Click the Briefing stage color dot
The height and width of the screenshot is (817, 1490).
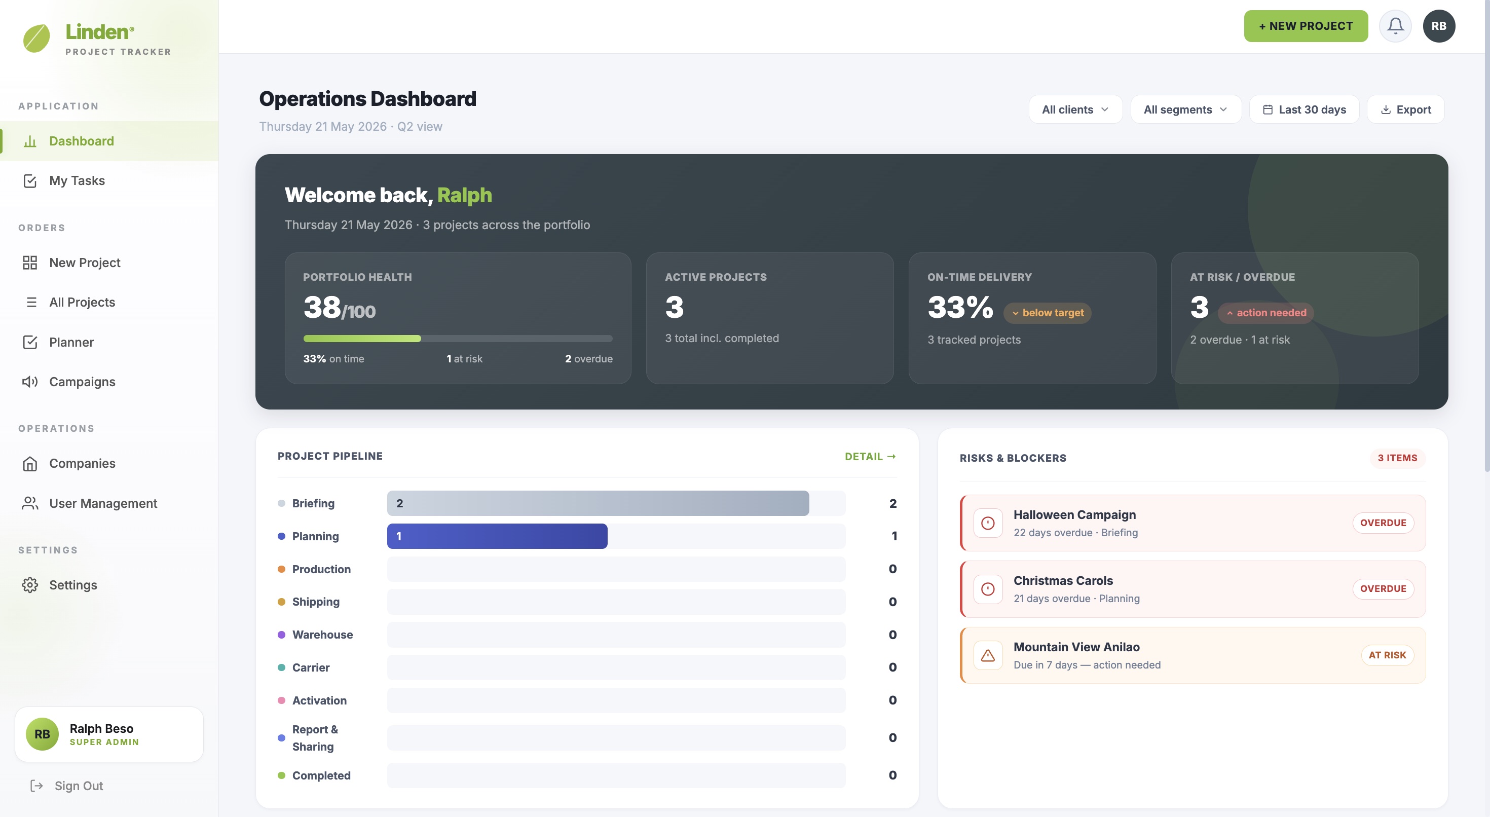(x=282, y=503)
